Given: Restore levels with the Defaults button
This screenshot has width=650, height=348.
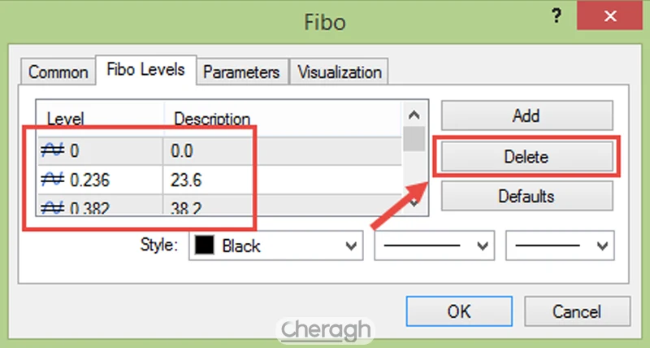Looking at the screenshot, I should tap(526, 196).
